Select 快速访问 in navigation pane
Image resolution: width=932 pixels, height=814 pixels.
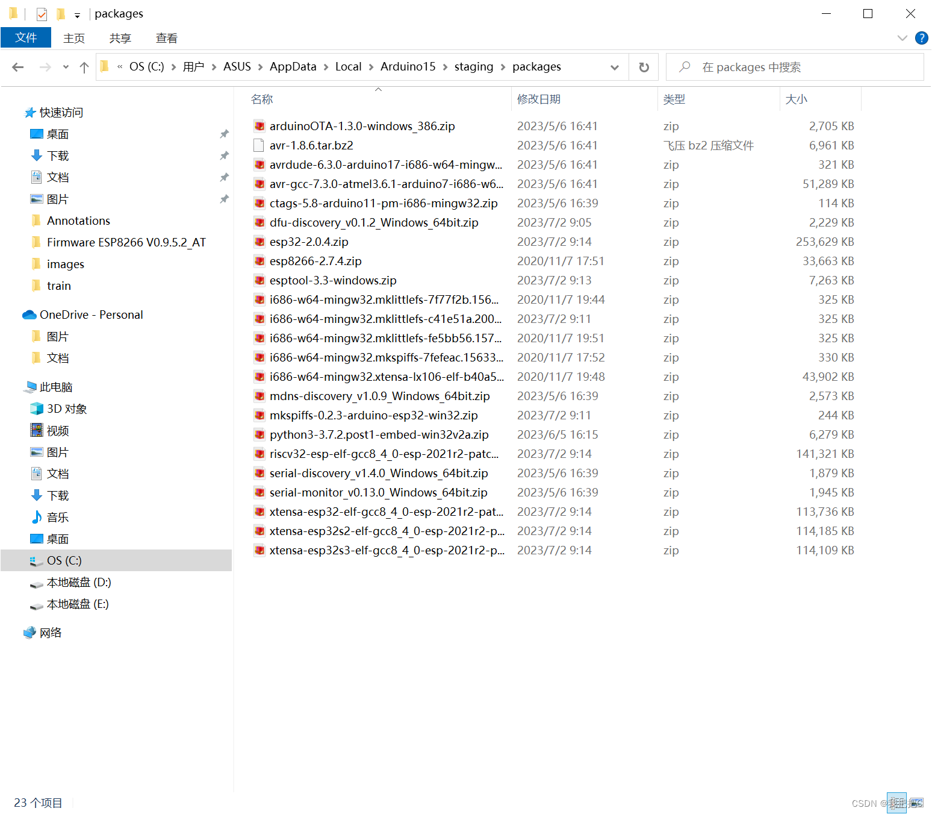pos(61,112)
